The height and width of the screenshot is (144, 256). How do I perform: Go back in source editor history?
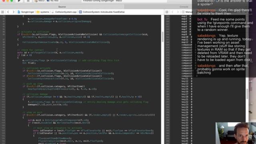pos(8,12)
